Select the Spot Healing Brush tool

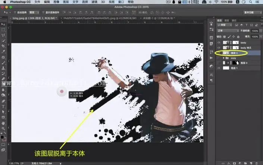pos(3,57)
